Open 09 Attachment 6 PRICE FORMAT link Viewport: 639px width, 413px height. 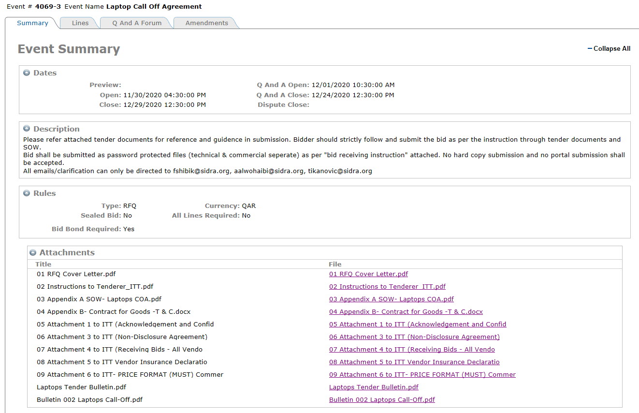[x=422, y=374]
